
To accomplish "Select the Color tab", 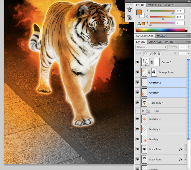I will pos(140,5).
